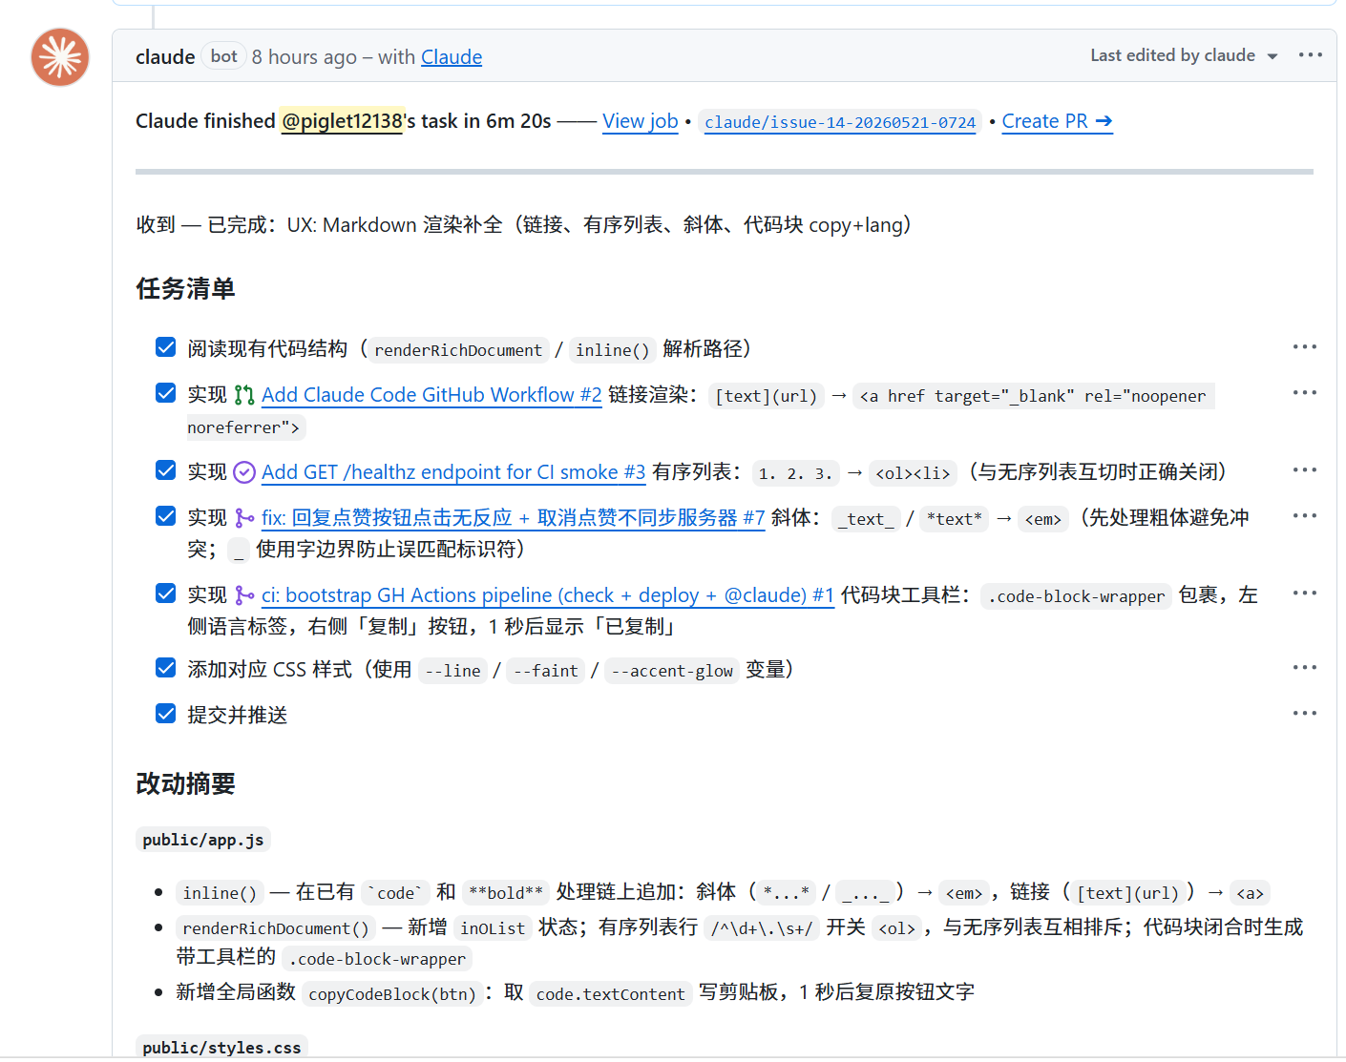Open ellipsis menu for 代码块工具栏 task row
Image resolution: width=1346 pixels, height=1062 pixels.
[1304, 593]
